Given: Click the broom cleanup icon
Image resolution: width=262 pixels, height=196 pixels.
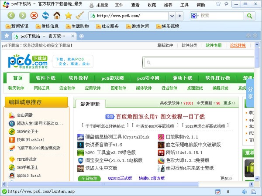Looking at the screenshot, I should (80, 16).
